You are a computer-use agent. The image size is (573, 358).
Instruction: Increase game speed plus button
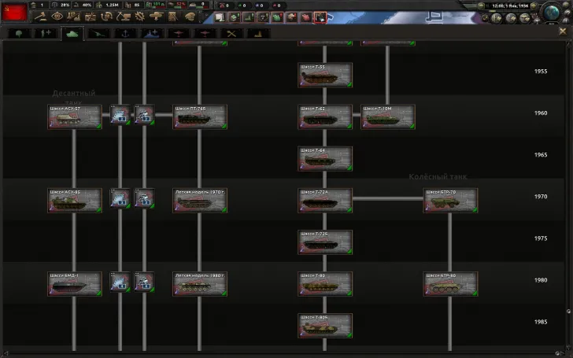point(534,6)
